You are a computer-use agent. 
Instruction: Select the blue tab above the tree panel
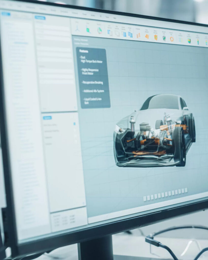coord(6,14)
